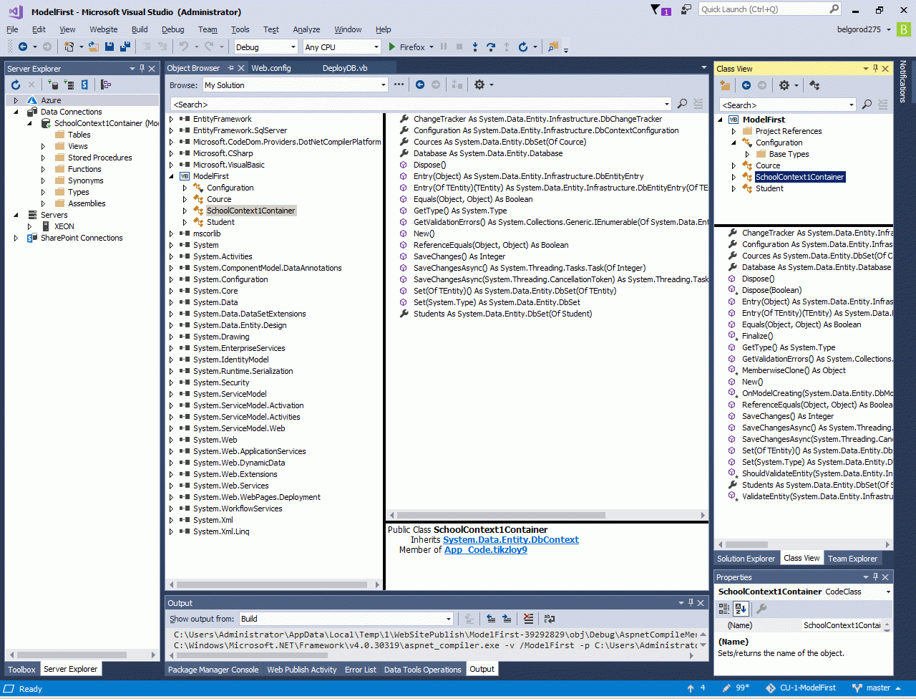Viewport: 916px width, 699px height.
Task: Expand the Azure node in Server Explorer
Action: 16,100
